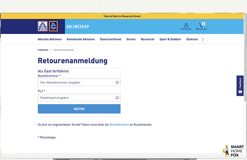Go to STARTSEITE breadcrumb
This screenshot has width=247, height=160.
43,50
